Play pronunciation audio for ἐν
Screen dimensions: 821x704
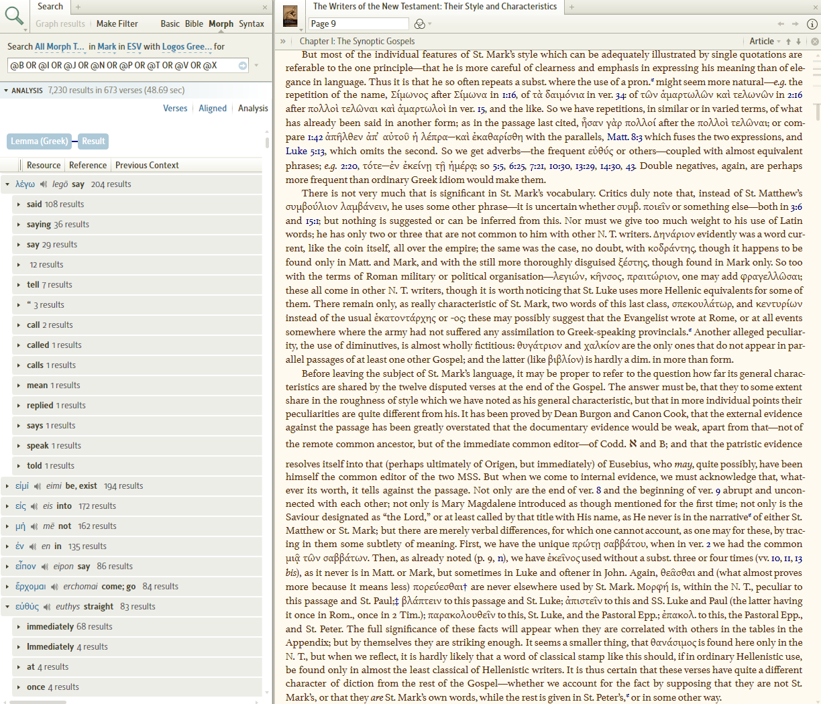tap(33, 546)
